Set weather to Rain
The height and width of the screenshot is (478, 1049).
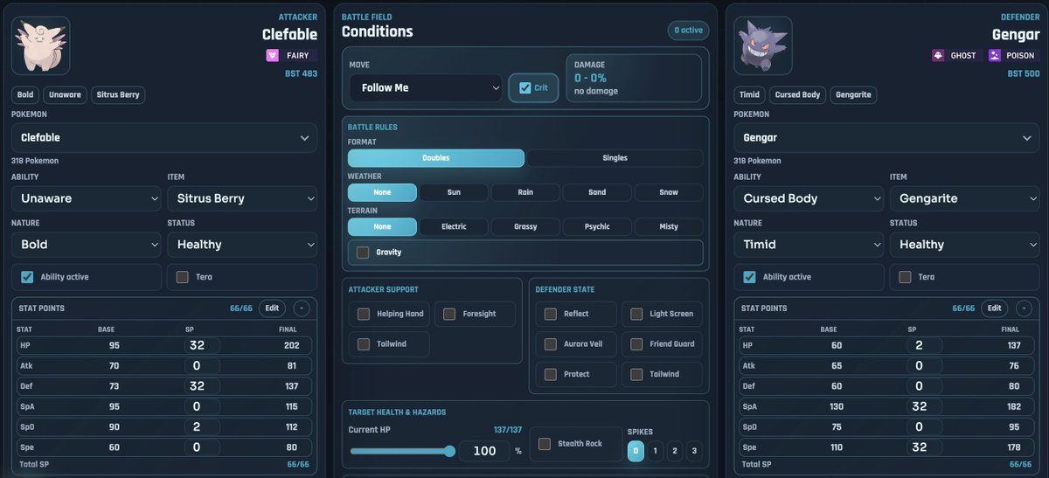pyautogui.click(x=525, y=192)
